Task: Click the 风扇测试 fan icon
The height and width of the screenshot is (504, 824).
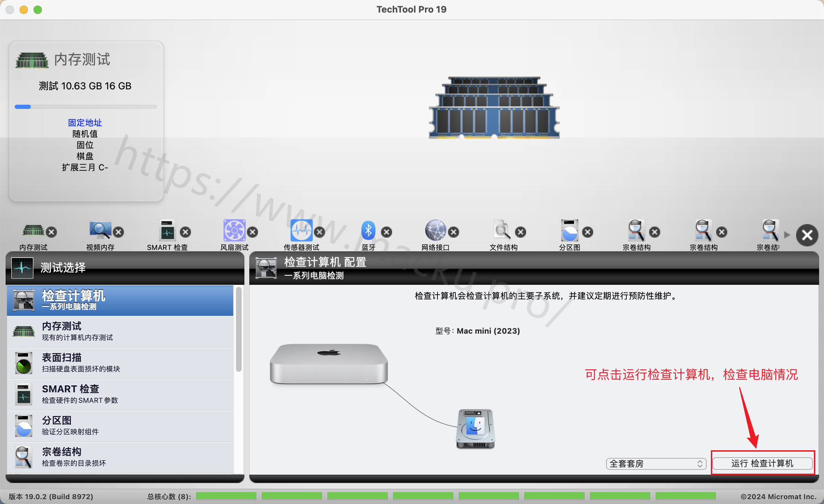Action: (234, 230)
